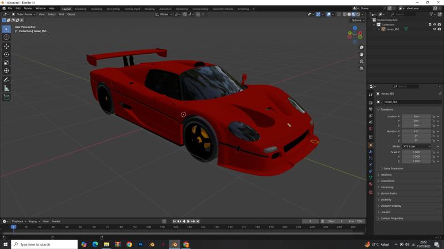
Task: Switch to the Modeling workspace tab
Action: 80,9
